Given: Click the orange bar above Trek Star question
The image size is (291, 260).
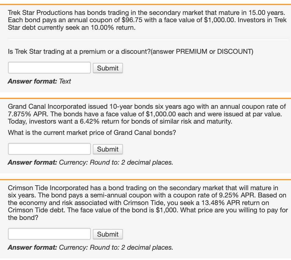Looking at the screenshot, I should tap(145, 4).
